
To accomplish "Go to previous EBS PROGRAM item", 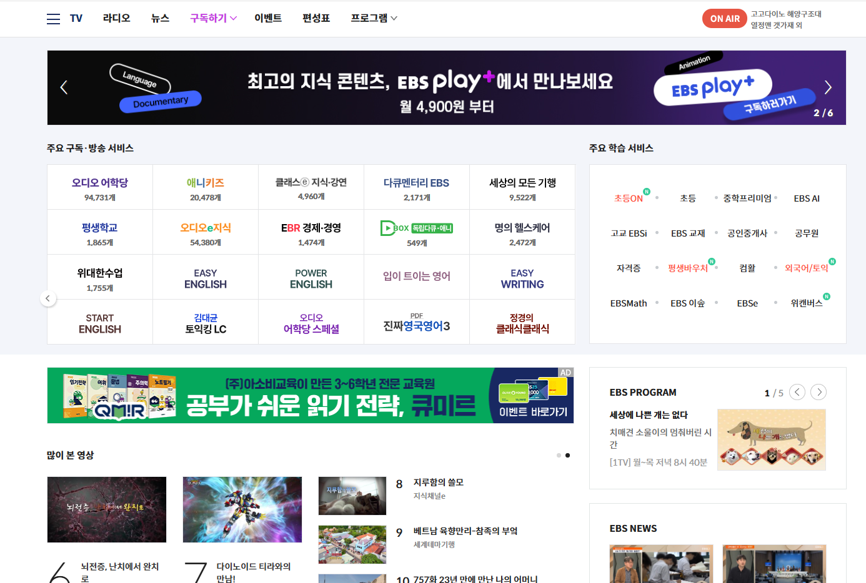I will pos(797,392).
